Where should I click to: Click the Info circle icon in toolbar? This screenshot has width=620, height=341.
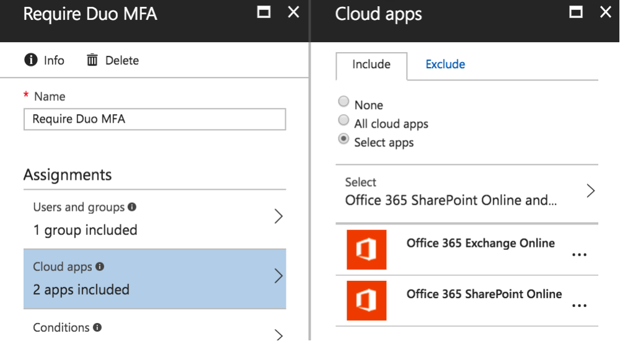31,60
